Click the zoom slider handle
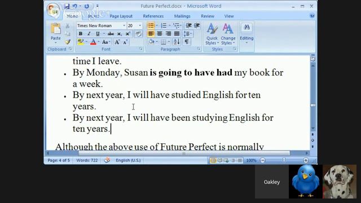Screen dimensions: 361x203 click(x=284, y=160)
